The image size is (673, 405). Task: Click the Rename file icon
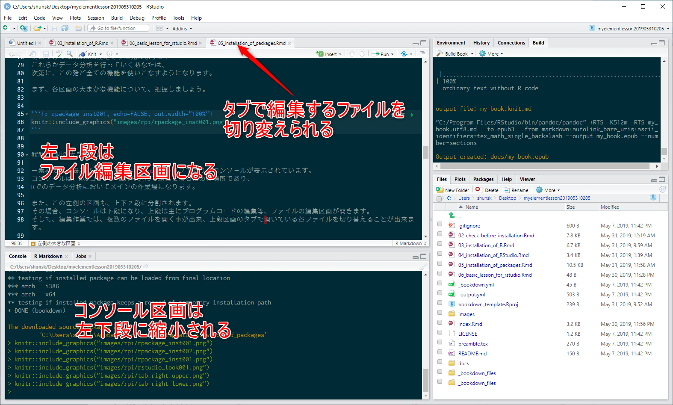pos(506,190)
